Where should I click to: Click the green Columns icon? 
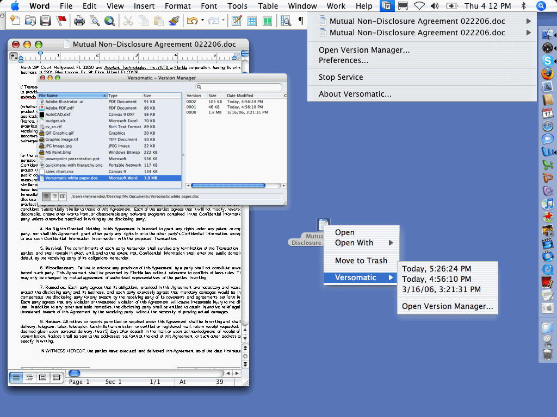(x=267, y=21)
